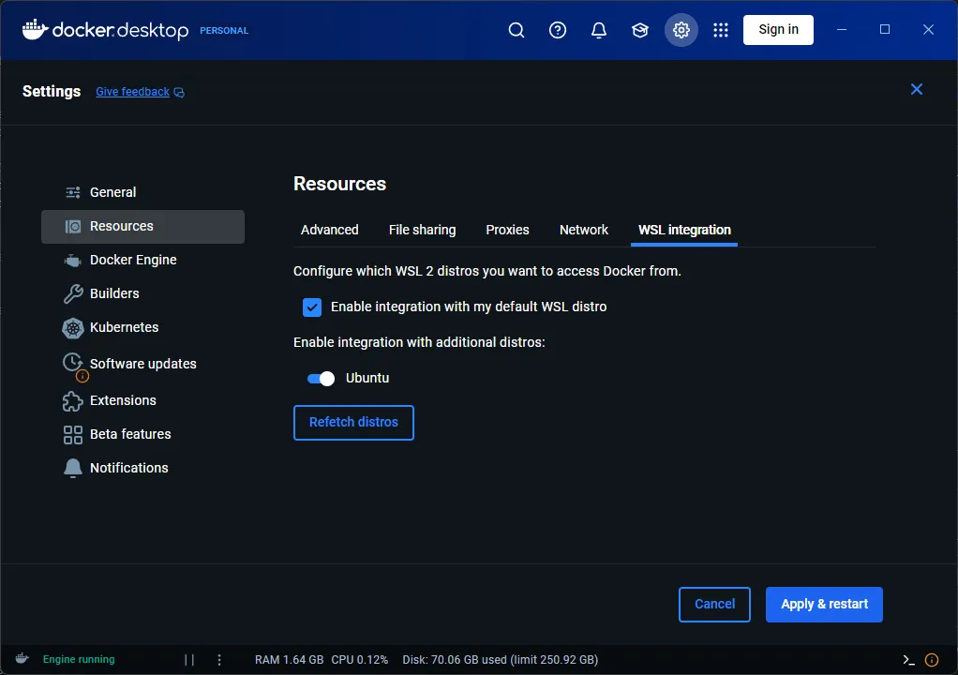The width and height of the screenshot is (958, 675).
Task: Click the Ubuntu distro label
Action: (367, 378)
